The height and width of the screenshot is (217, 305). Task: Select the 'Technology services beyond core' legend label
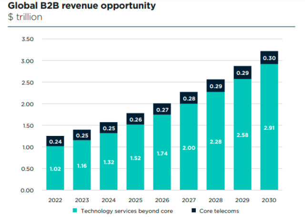coord(127,211)
